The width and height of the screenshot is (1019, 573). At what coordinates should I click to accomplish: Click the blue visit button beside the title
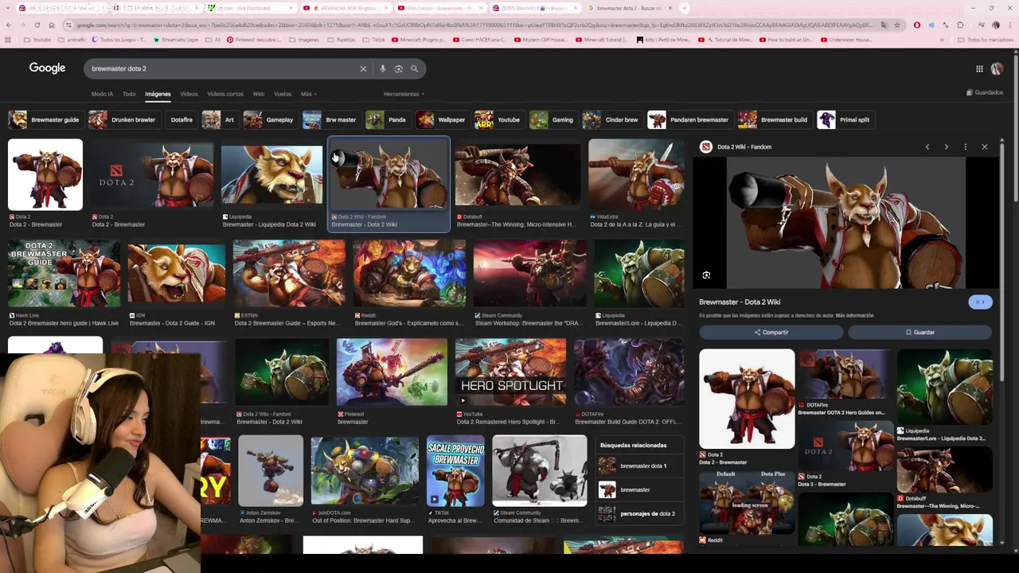tap(980, 302)
